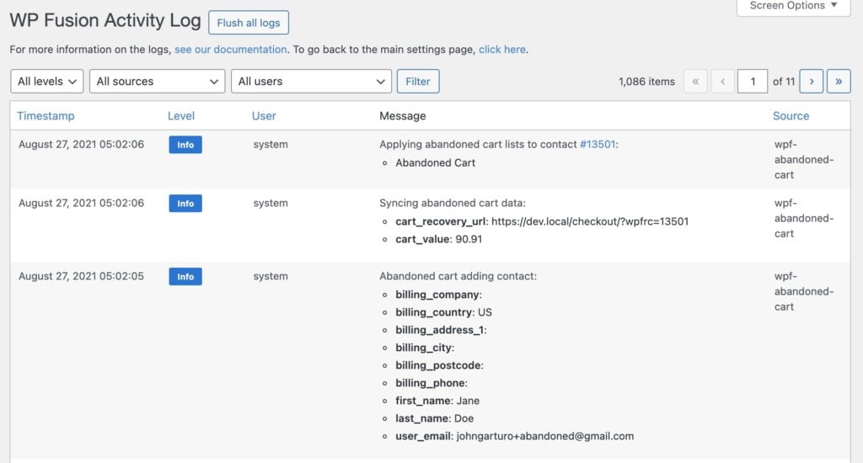Viewport: 863px width, 463px height.
Task: Open the see our documentation link
Action: (231, 50)
